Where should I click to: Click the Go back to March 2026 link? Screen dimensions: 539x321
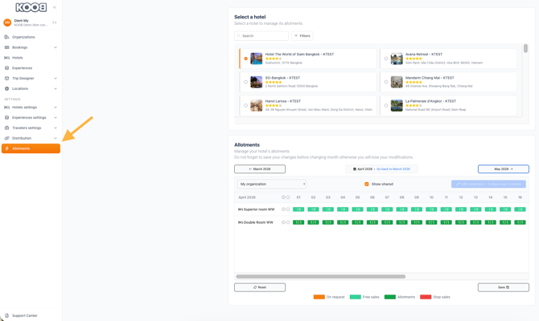point(393,169)
